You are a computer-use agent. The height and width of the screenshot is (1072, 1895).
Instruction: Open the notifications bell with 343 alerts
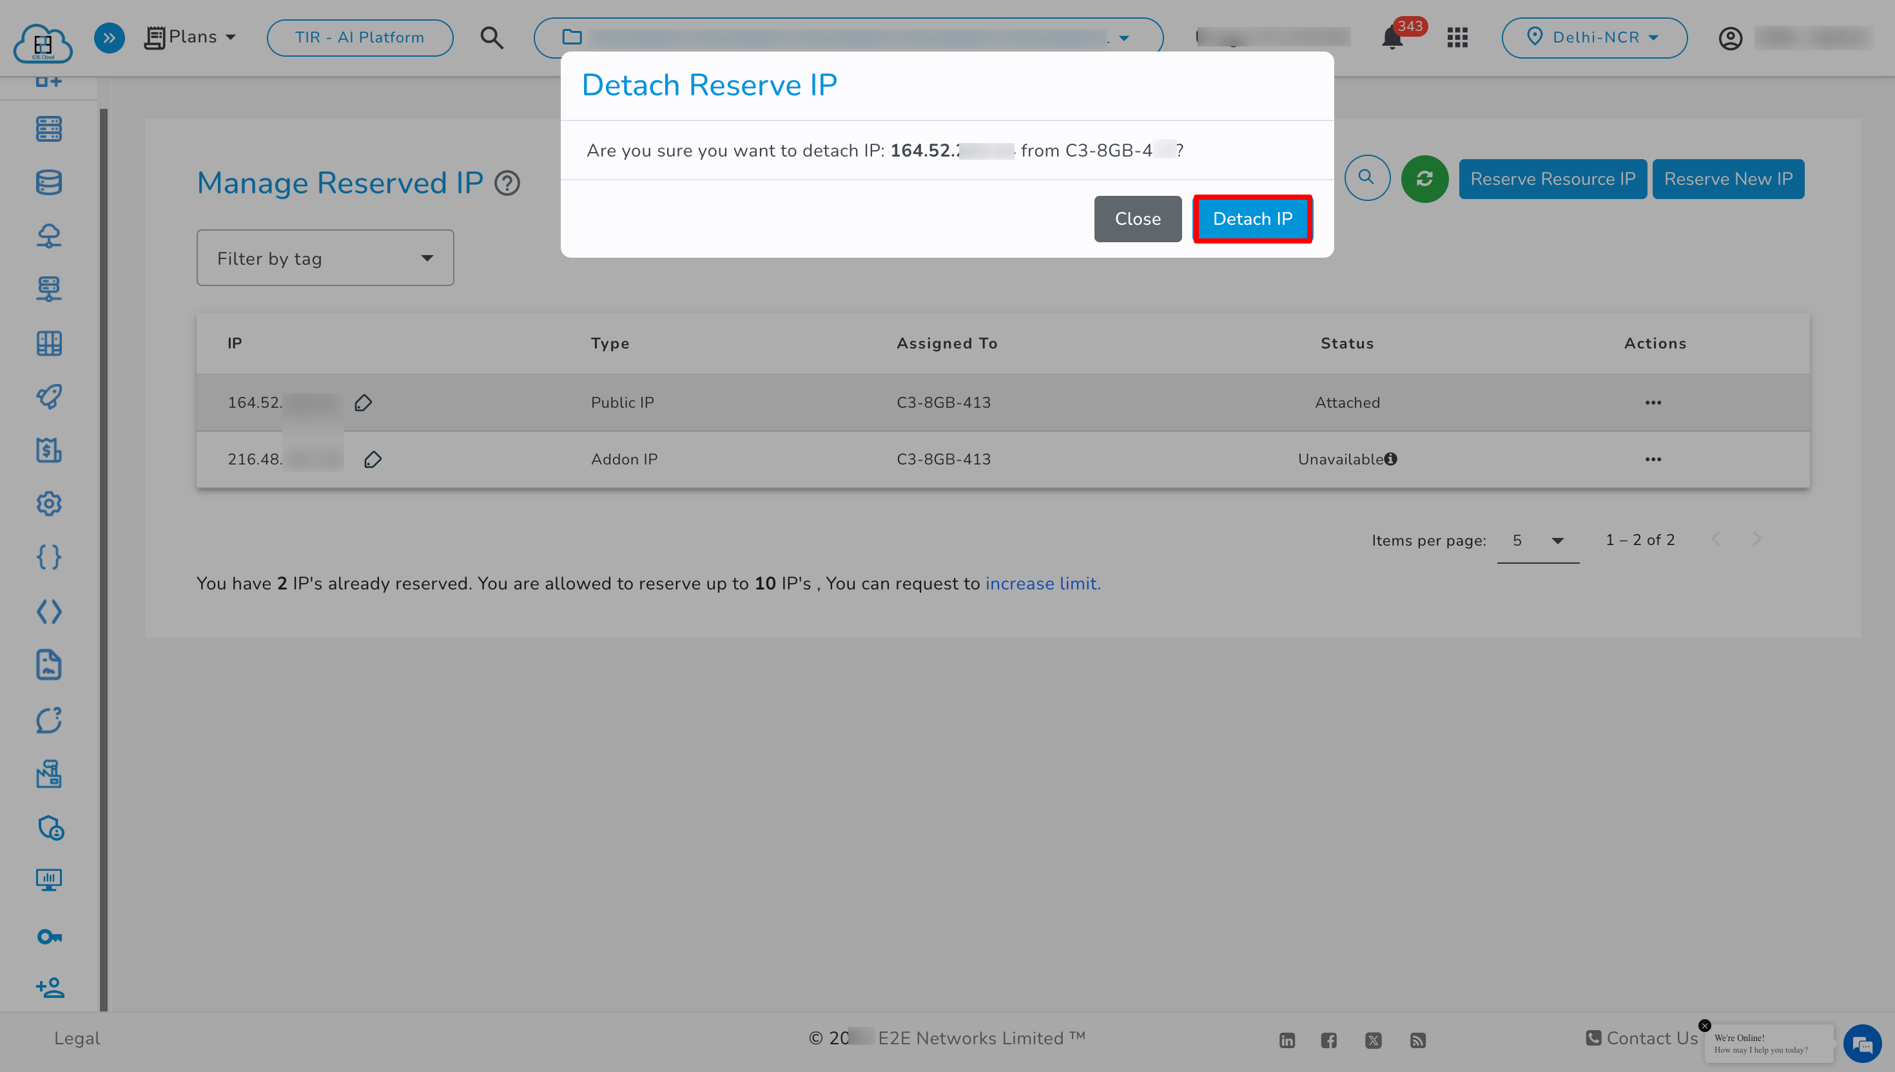tap(1391, 37)
